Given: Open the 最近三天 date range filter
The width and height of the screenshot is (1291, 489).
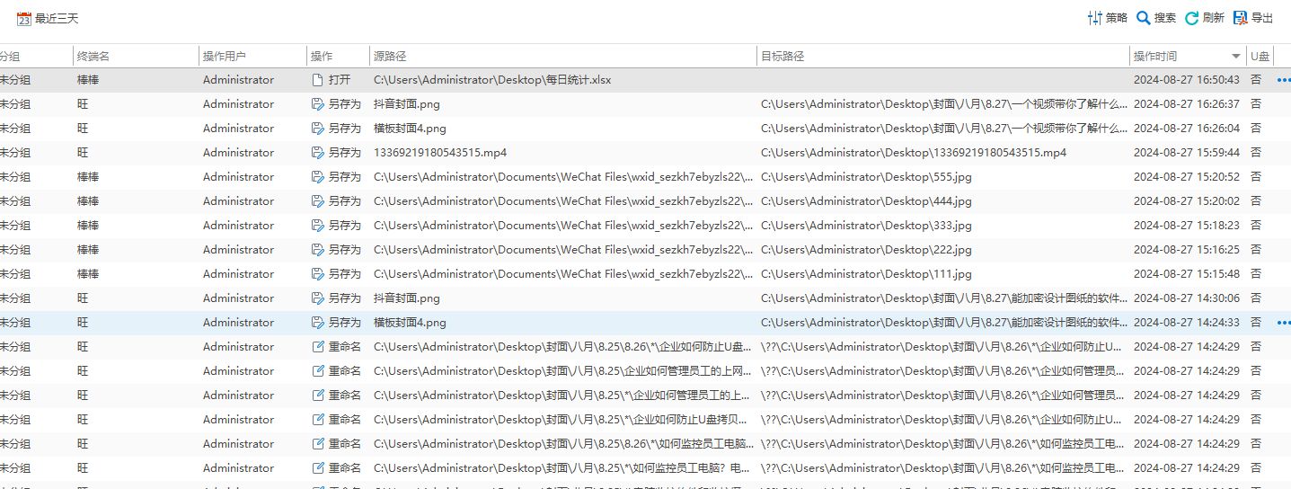Looking at the screenshot, I should point(48,18).
